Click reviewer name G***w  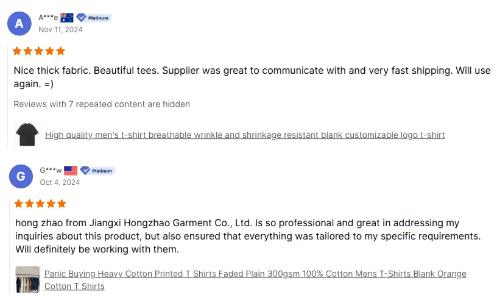coord(51,171)
